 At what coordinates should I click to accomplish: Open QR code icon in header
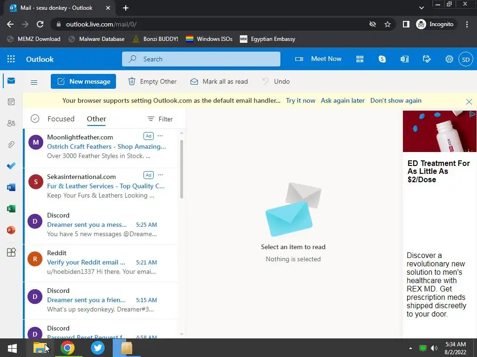click(x=360, y=59)
